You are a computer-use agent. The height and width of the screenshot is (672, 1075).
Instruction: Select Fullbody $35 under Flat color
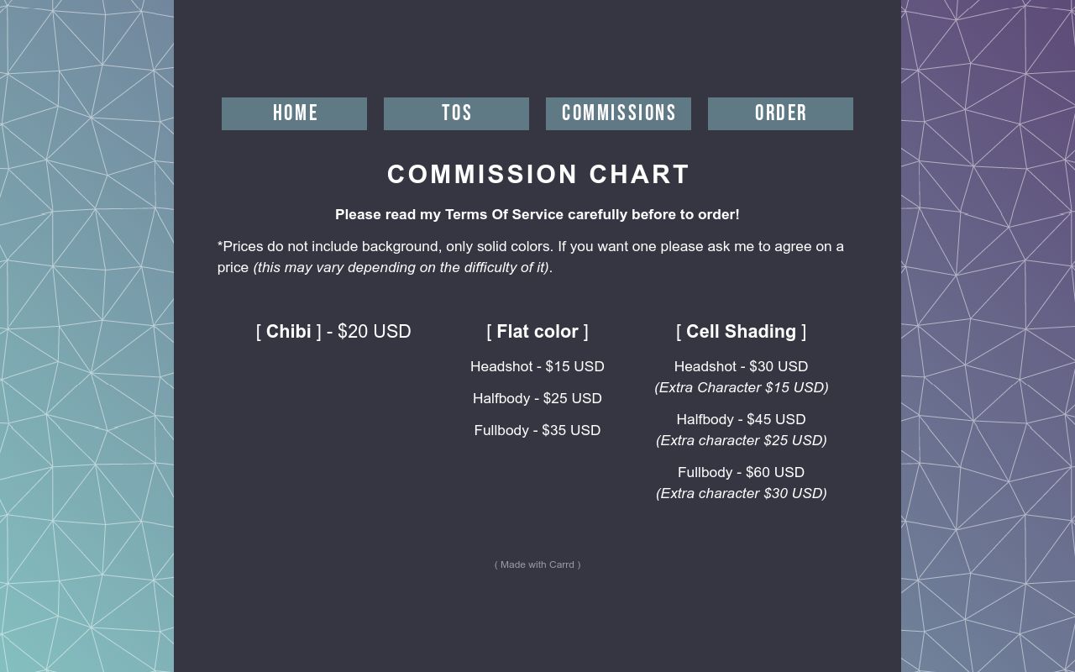(x=537, y=430)
